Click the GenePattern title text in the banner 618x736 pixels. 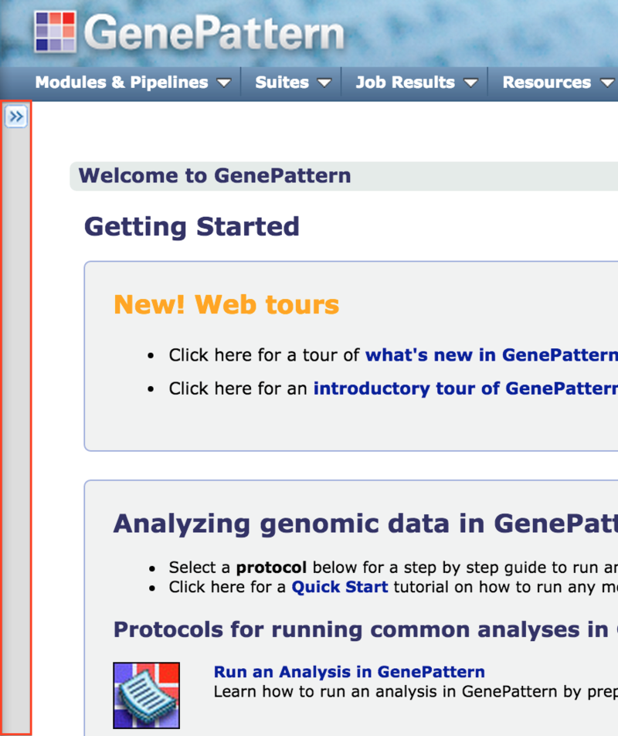tap(214, 32)
